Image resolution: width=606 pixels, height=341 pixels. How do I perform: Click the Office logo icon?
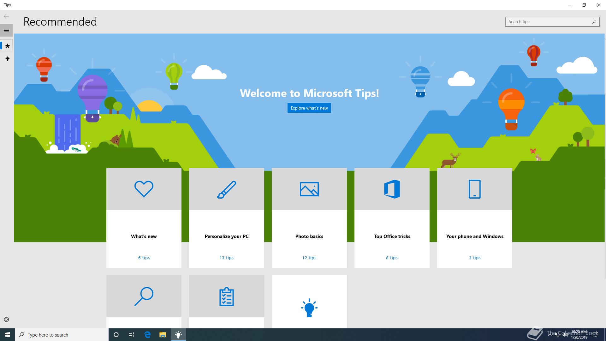pos(392,189)
